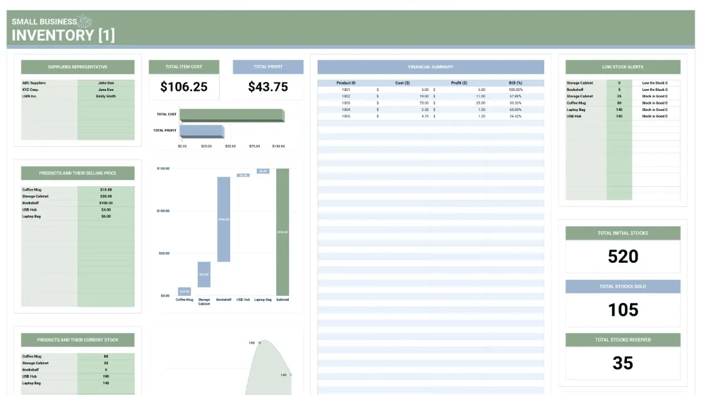Click product ID 1005 cell
Image resolution: width=701 pixels, height=395 pixels.
tap(346, 117)
